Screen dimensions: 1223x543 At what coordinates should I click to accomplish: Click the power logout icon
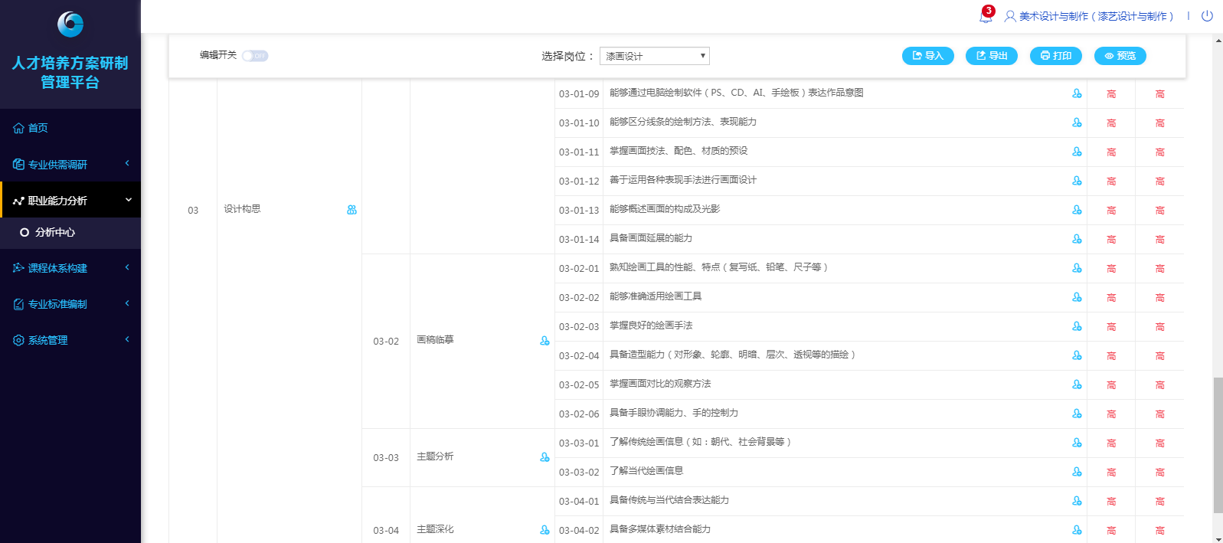(1207, 16)
